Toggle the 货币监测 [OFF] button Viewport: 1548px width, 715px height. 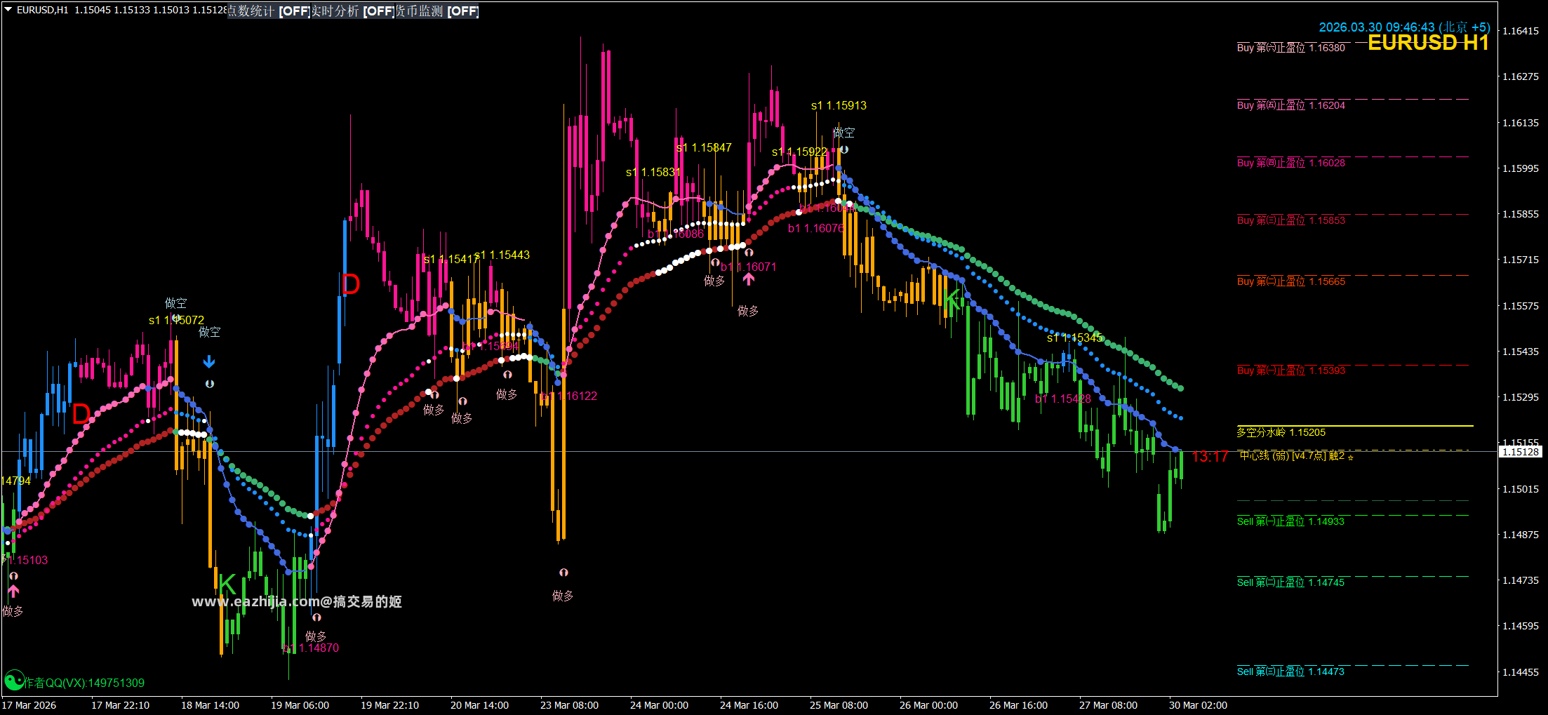point(437,11)
